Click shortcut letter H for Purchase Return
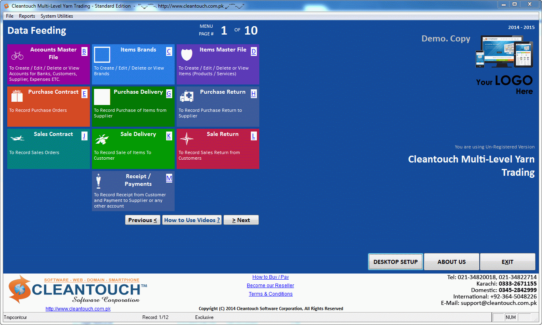 (x=253, y=94)
